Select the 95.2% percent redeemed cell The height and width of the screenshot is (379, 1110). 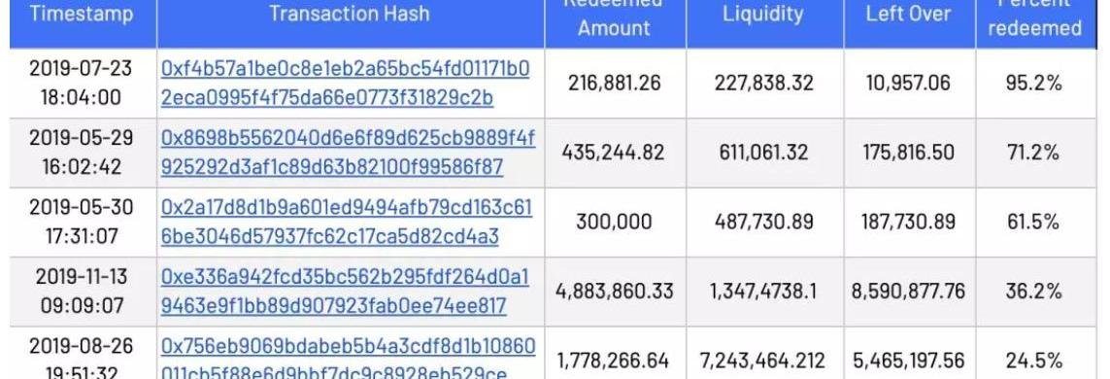[1034, 83]
